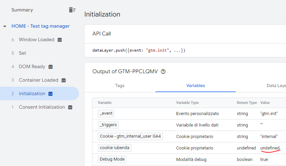Image resolution: width=286 pixels, height=166 pixels.
Task: Clear the event list with the trash icon
Action: 72,10
